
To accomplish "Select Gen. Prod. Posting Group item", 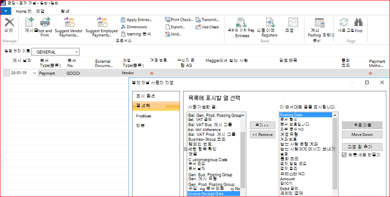I will point(211,184).
